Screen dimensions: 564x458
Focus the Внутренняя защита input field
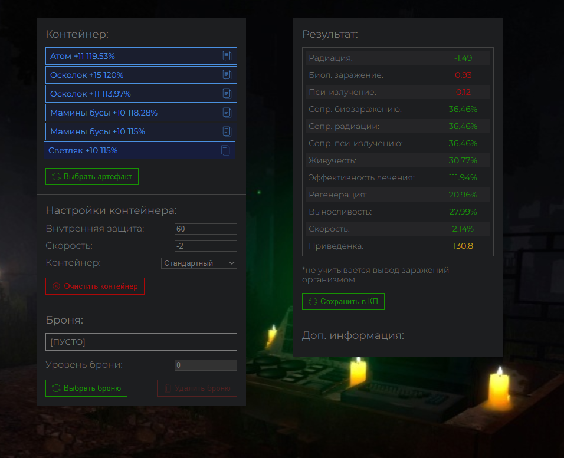point(206,229)
